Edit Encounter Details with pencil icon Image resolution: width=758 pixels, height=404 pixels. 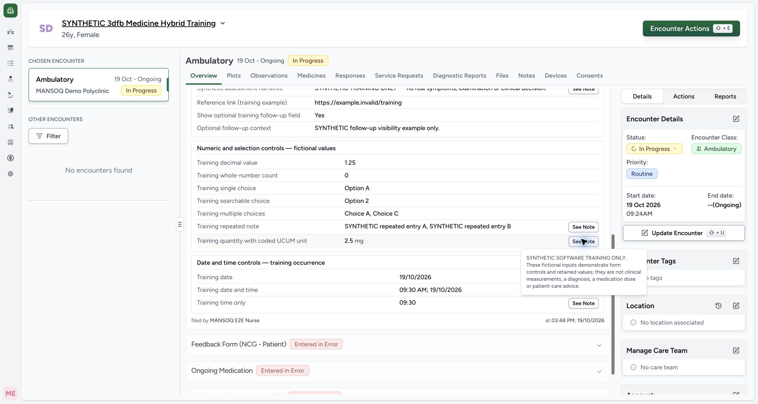(x=736, y=119)
